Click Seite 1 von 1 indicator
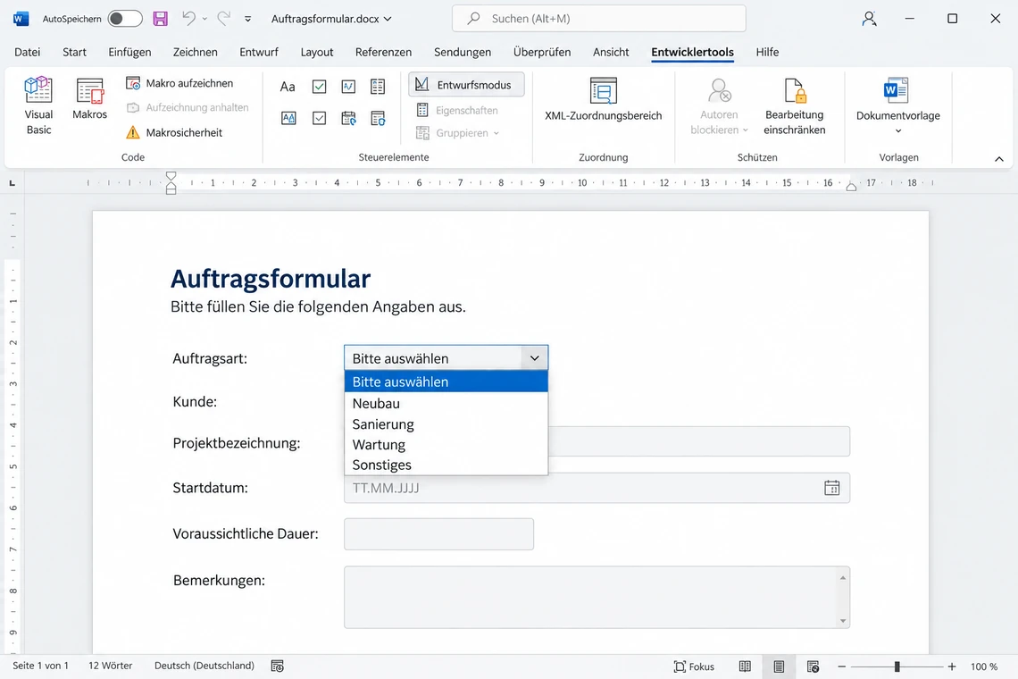Screen dimensions: 1018x679 click(x=40, y=666)
